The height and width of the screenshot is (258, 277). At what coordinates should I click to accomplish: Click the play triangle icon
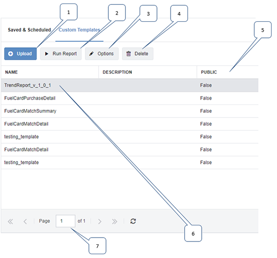[x=47, y=53]
